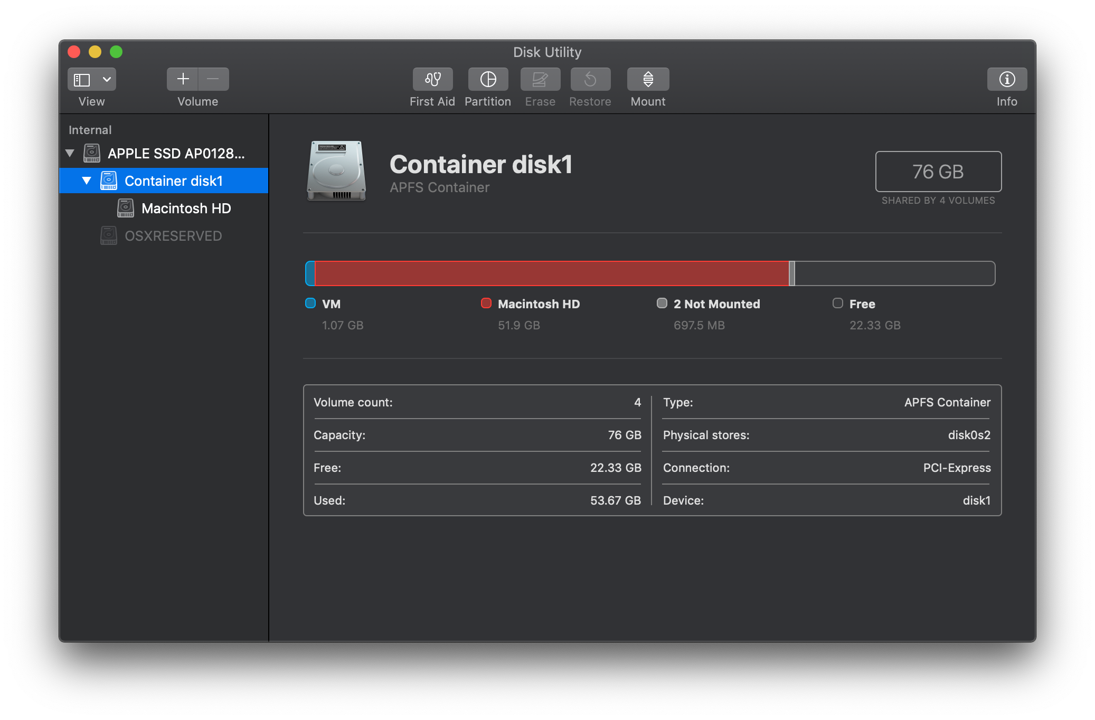Click the Free legend swatch
This screenshot has width=1095, height=720.
(837, 303)
